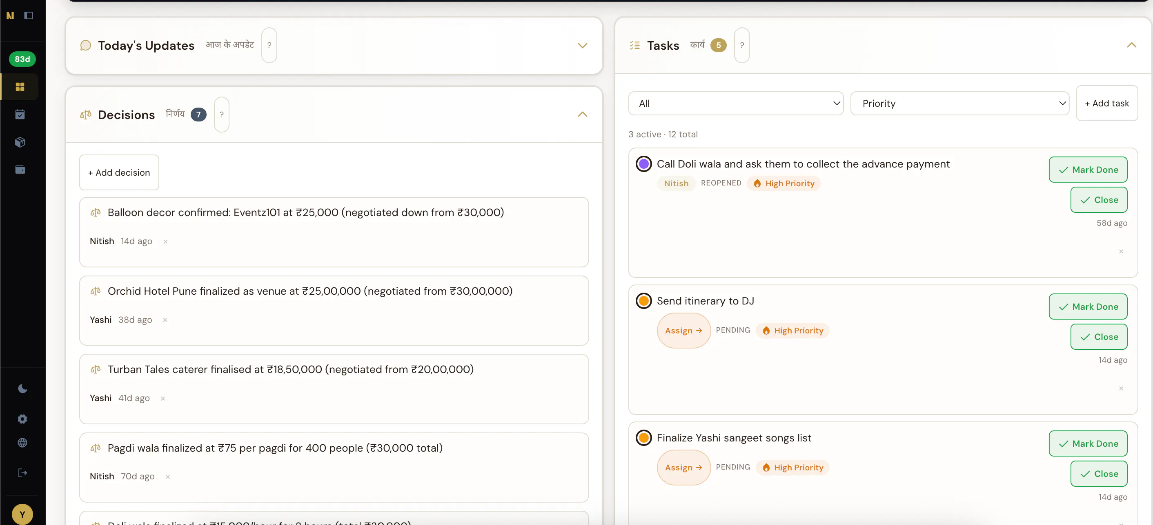Viewport: 1153px width, 525px height.
Task: Click High Priority tag on Doli wala task
Action: coord(784,184)
